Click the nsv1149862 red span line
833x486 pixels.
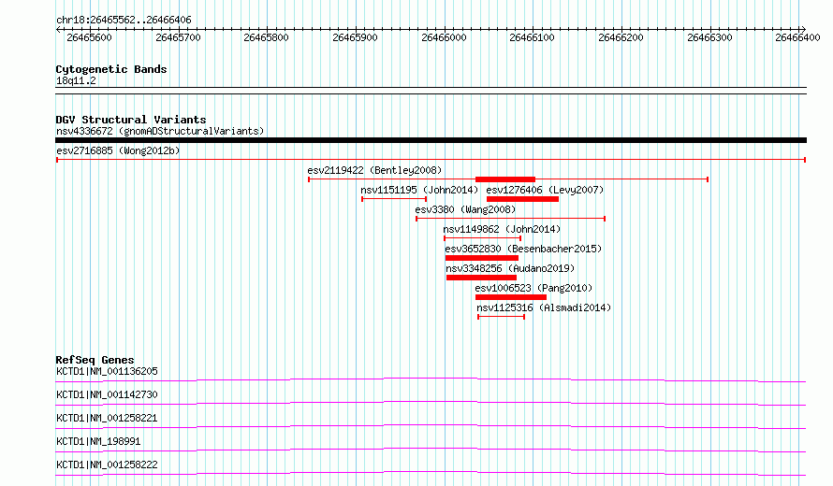click(482, 238)
